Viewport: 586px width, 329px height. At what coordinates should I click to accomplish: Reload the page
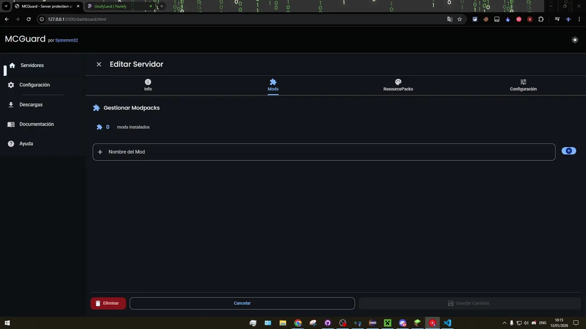coord(28,19)
